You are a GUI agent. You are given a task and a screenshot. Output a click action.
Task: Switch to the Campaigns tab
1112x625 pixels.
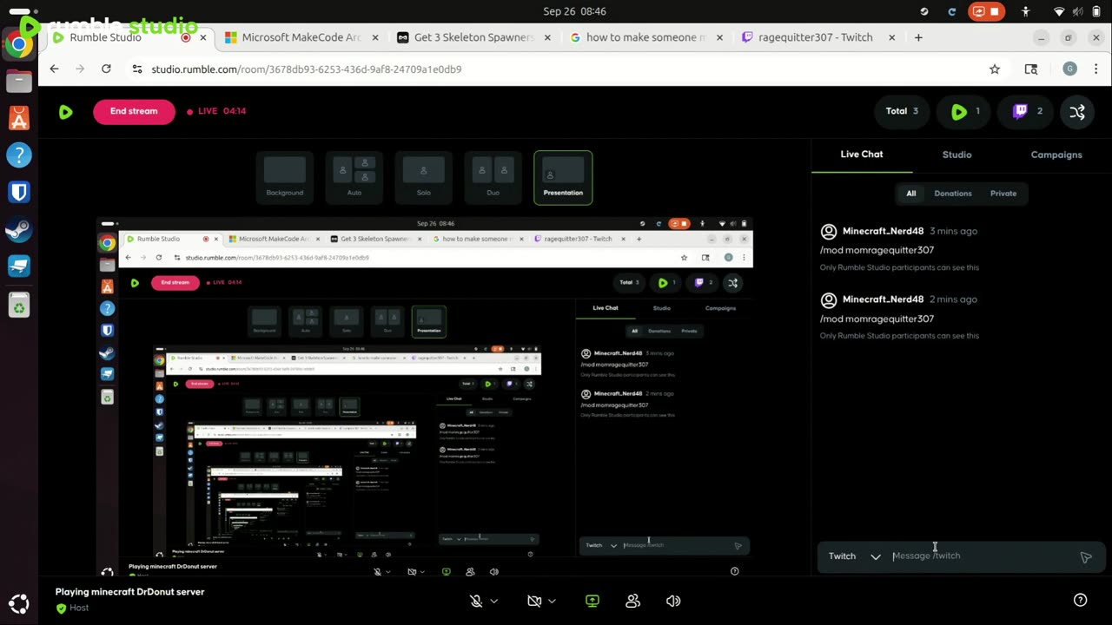tap(1056, 155)
